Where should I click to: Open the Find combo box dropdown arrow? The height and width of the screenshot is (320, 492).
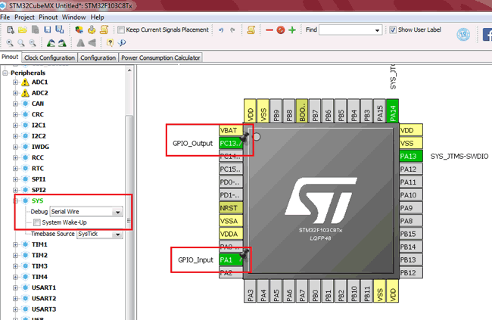(377, 30)
